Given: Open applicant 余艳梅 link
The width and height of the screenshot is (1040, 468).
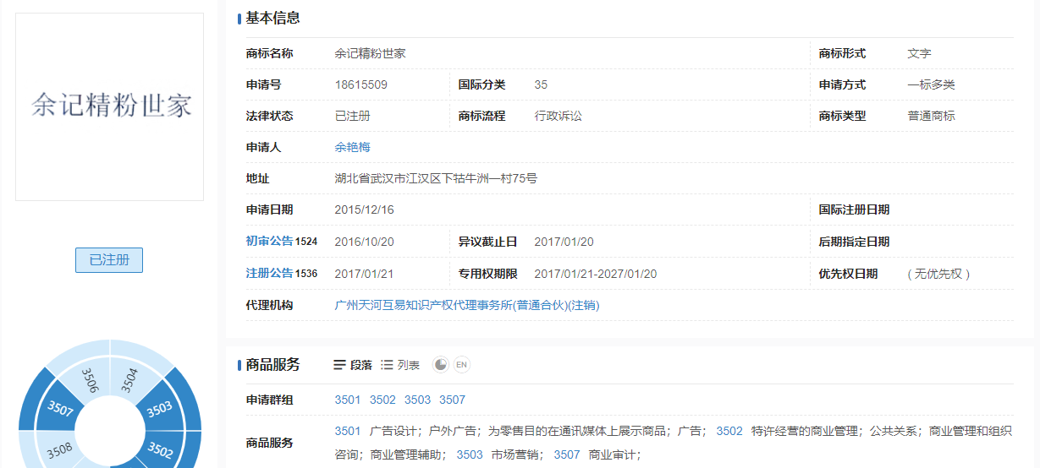Looking at the screenshot, I should 352,147.
